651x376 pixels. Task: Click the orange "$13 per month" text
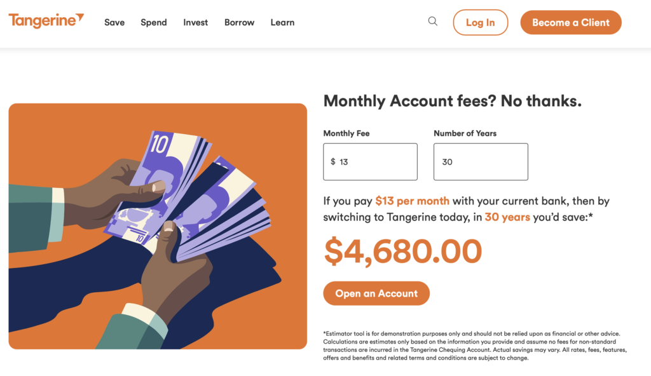click(412, 201)
